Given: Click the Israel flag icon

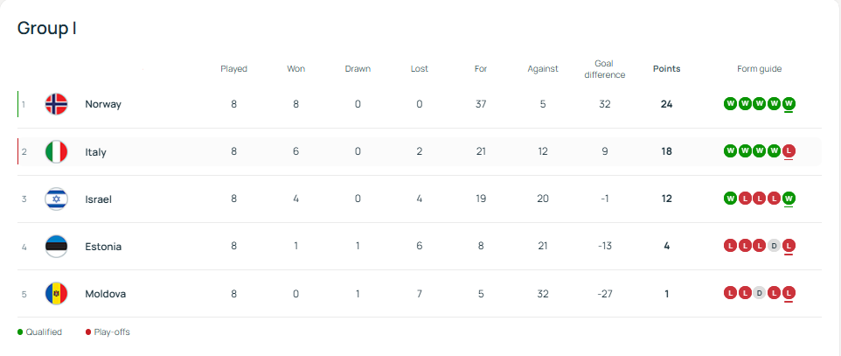Looking at the screenshot, I should [x=56, y=199].
